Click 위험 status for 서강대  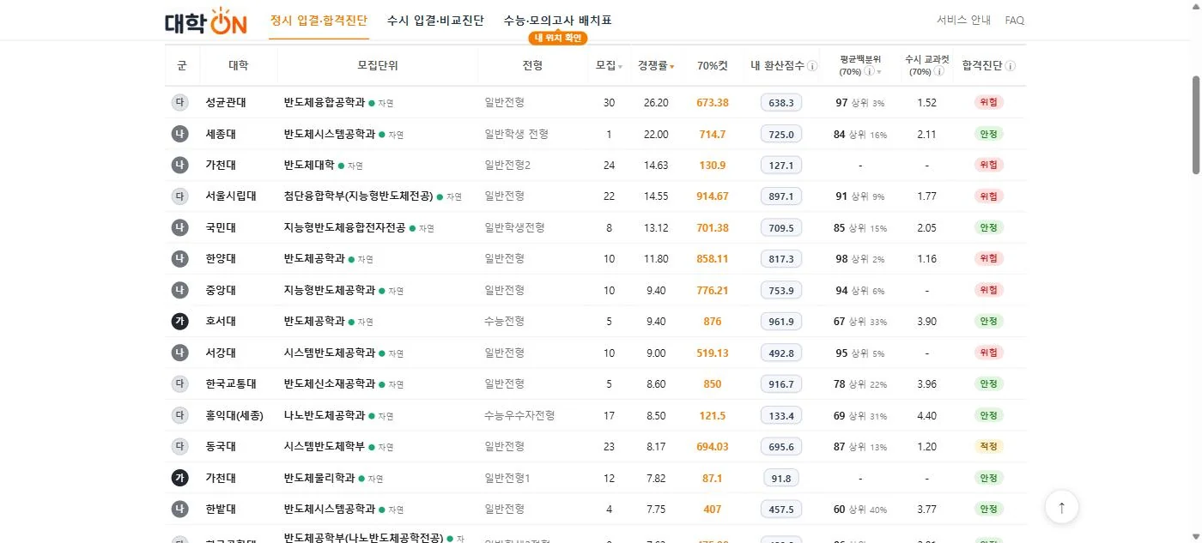(989, 353)
